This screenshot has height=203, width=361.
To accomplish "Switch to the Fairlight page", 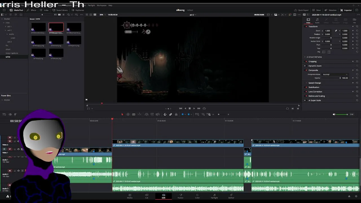I will [x=214, y=196].
